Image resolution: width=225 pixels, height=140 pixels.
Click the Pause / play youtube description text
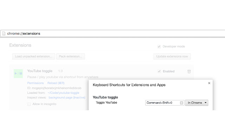pyautogui.click(x=63, y=77)
